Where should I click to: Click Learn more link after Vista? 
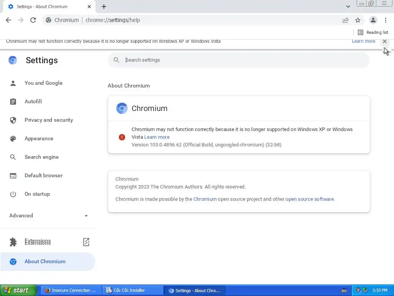click(157, 137)
